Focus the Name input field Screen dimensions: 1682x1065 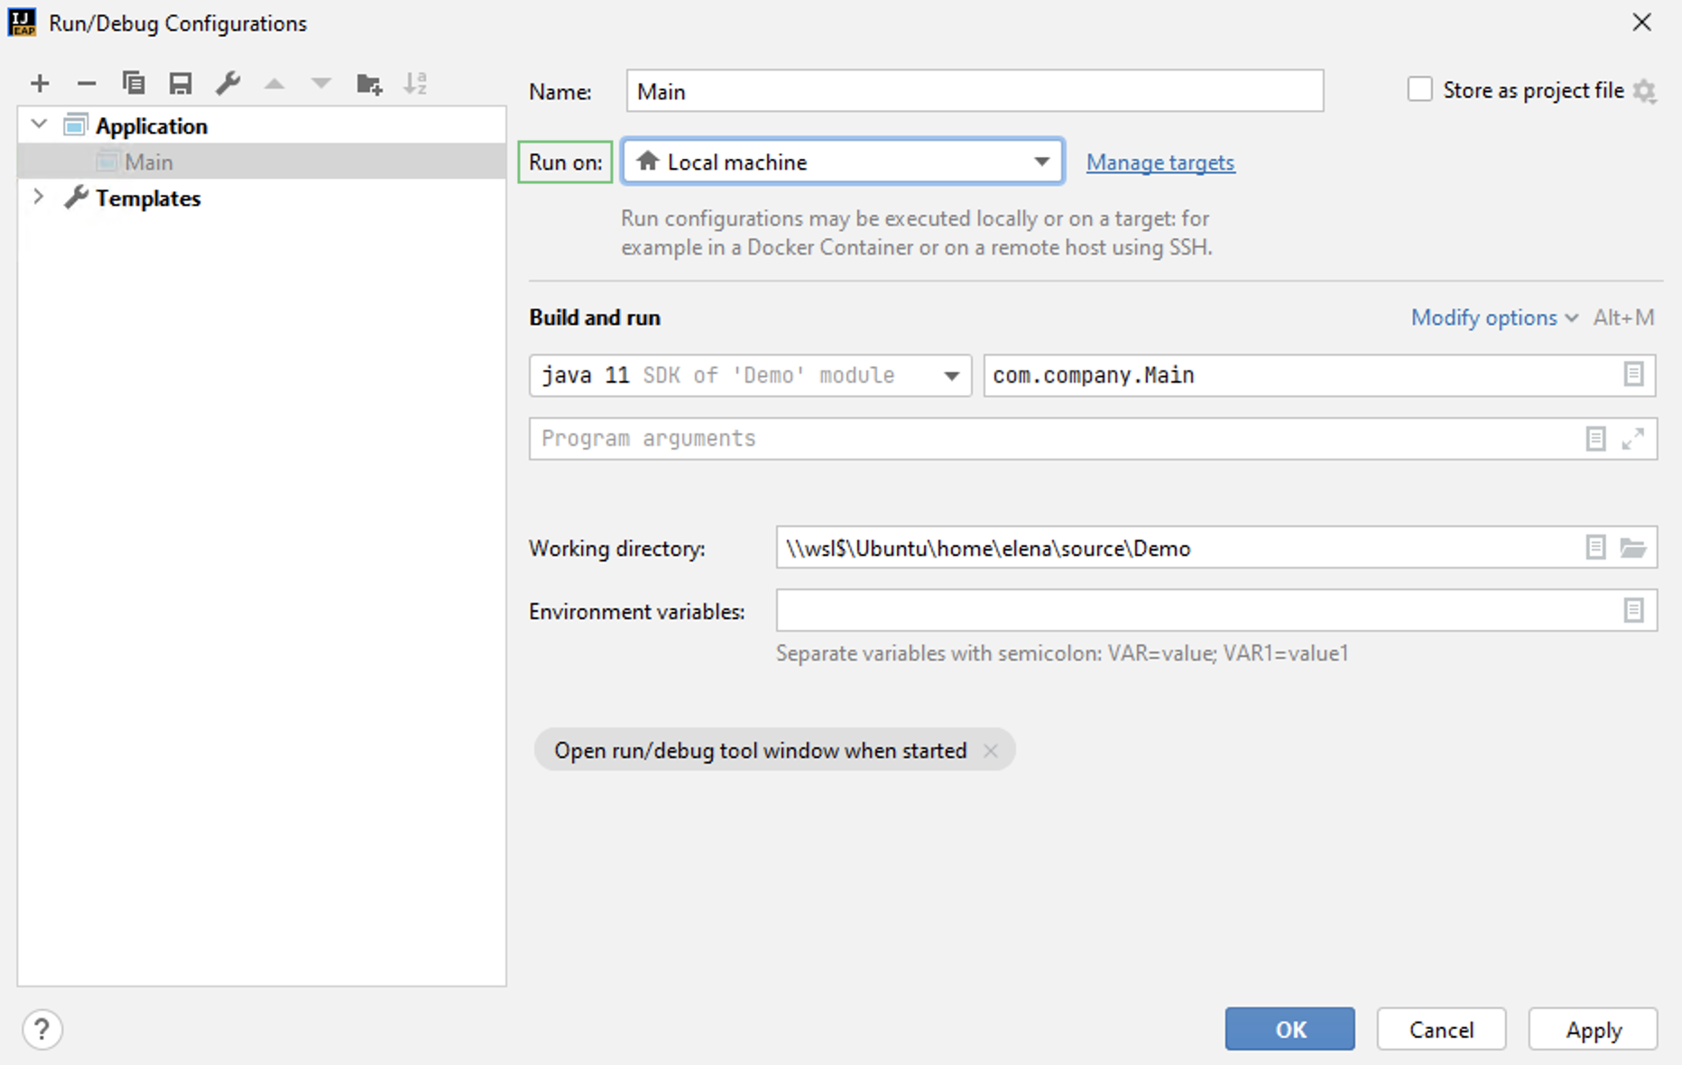coord(975,91)
